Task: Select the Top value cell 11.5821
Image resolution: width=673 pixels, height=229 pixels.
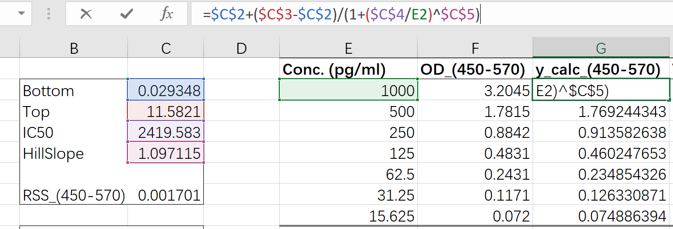Action: pyautogui.click(x=166, y=112)
